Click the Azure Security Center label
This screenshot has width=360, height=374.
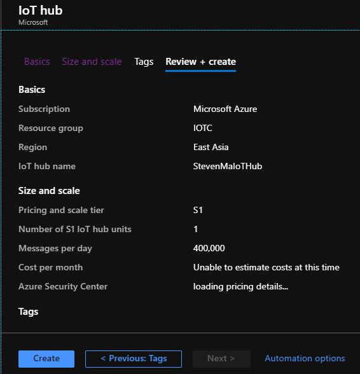(63, 286)
